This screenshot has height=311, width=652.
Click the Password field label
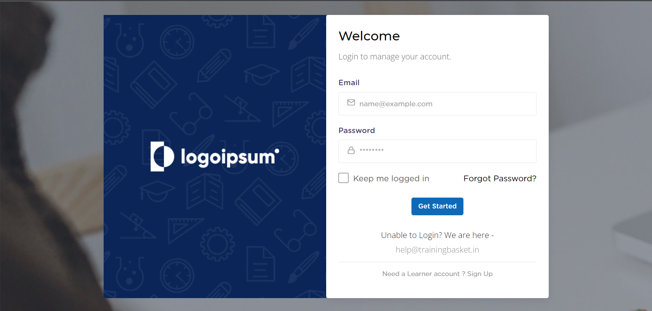point(356,130)
